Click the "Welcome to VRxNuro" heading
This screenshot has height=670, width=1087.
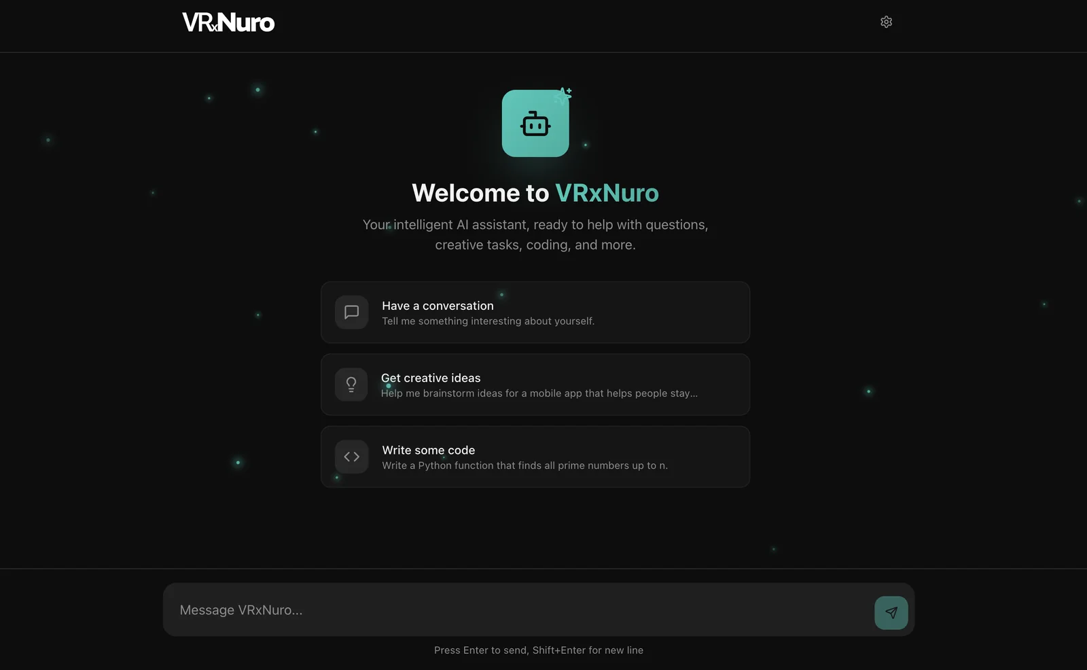(535, 193)
